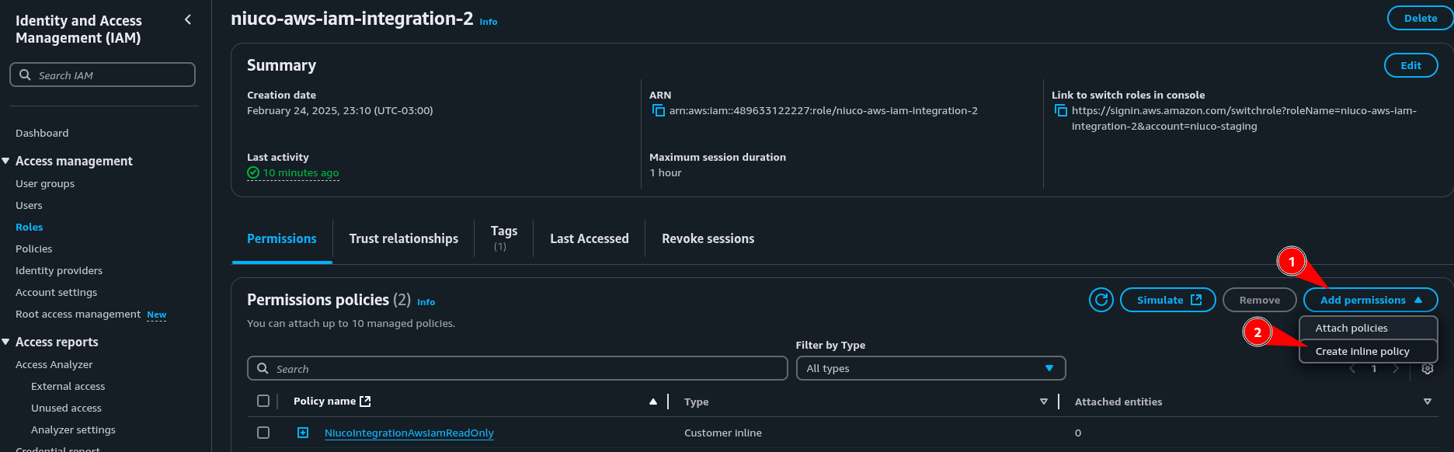Open the Filter by Type dropdown
The image size is (1454, 452).
tap(930, 368)
